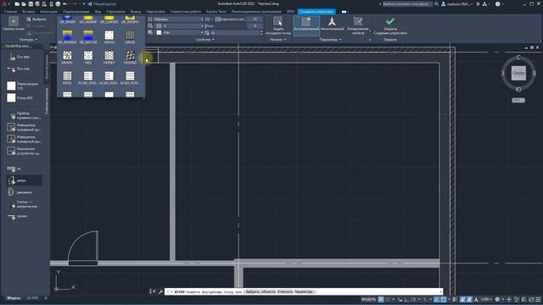Click the Plot quick access icon
This screenshot has height=305, width=543.
(x=58, y=3)
